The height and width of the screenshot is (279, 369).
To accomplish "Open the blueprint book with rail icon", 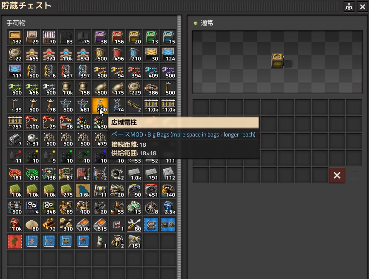I will [x=66, y=242].
